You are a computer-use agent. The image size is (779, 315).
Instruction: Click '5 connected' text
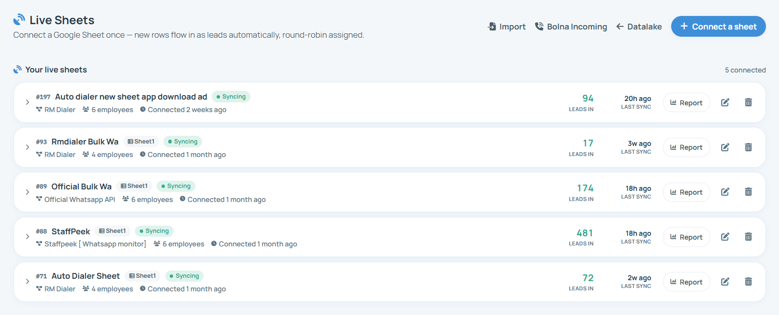pos(745,70)
